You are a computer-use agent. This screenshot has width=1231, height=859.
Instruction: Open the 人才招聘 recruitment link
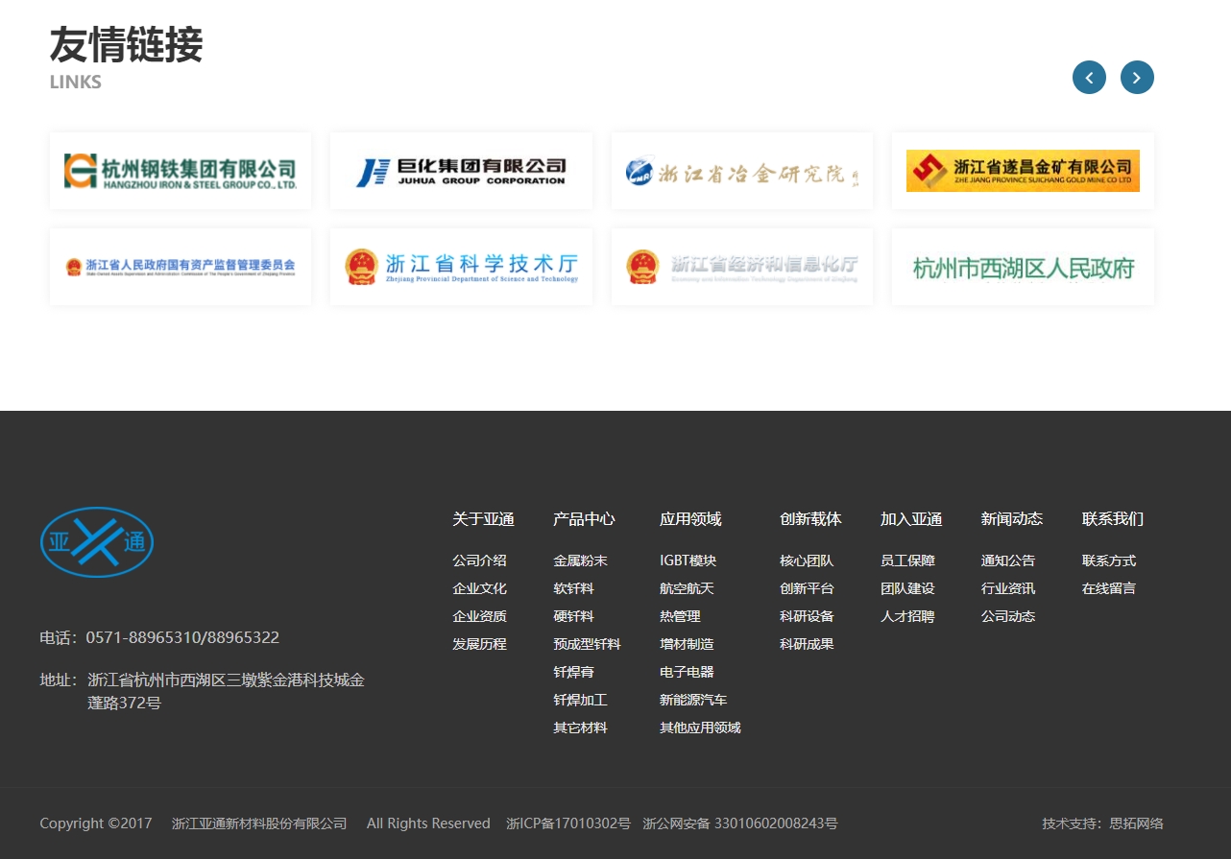pyautogui.click(x=907, y=616)
